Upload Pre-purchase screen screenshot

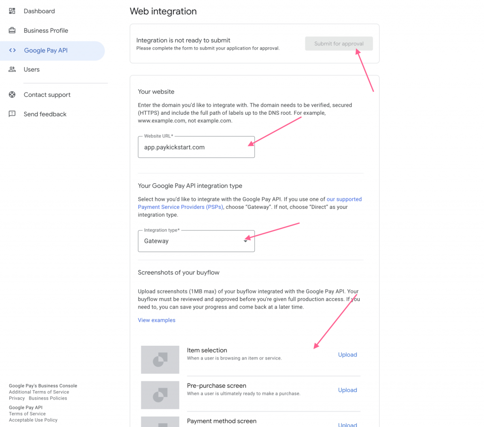point(347,390)
